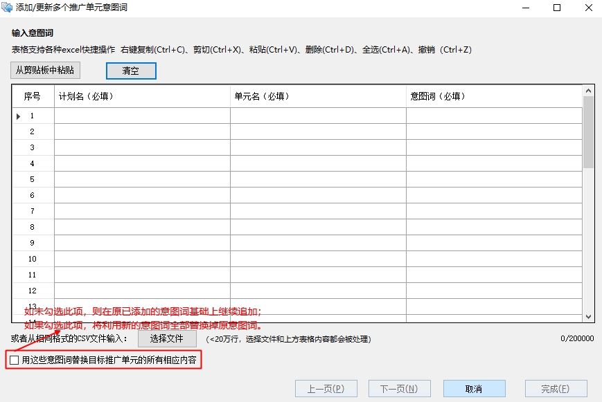Select row header number 8
This screenshot has height=402, width=602.
click(33, 227)
